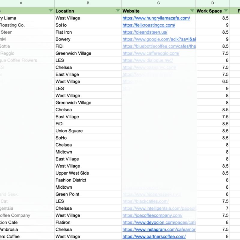Open the intelligentsia.com link
Image resolution: width=240 pixels, height=240 pixels.
point(159,208)
